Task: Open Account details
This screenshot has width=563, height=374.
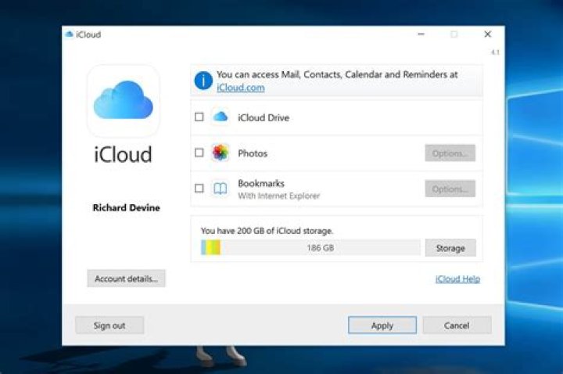Action: [126, 279]
